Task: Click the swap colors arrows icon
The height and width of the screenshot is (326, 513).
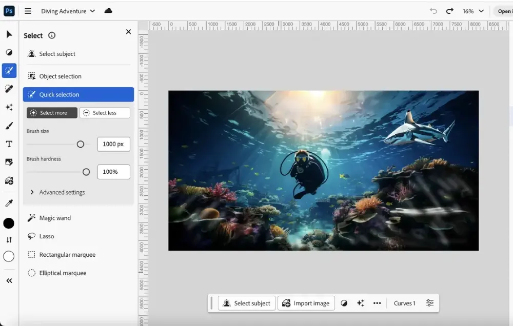Action: [x=9, y=239]
